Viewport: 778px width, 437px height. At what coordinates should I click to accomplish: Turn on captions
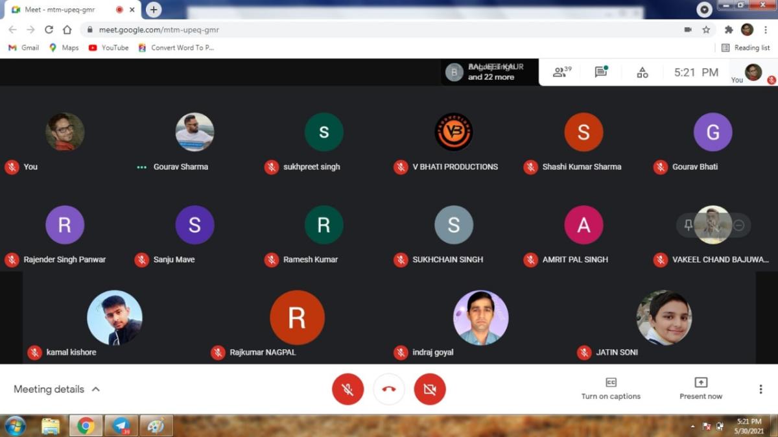(611, 388)
